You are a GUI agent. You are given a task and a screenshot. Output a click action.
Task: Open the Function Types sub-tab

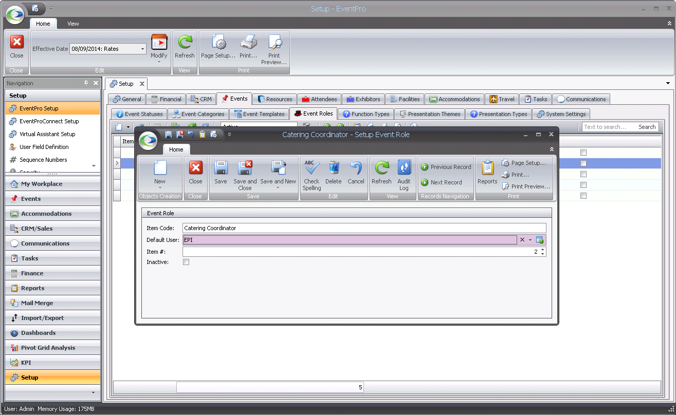[366, 114]
